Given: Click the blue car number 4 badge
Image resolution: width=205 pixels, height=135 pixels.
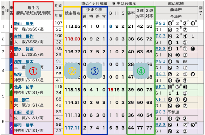Looking at the screenshot, I should pyautogui.click(x=11, y=64).
